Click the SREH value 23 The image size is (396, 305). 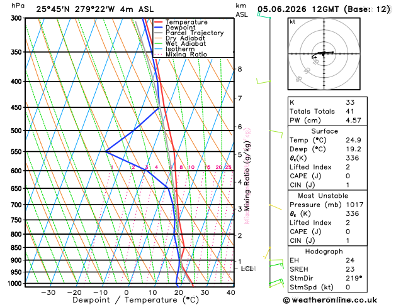350,269
